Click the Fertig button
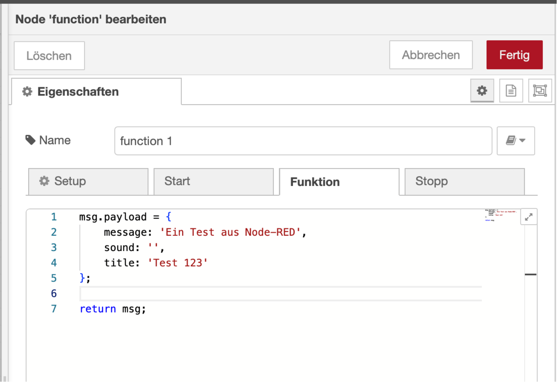 (514, 55)
